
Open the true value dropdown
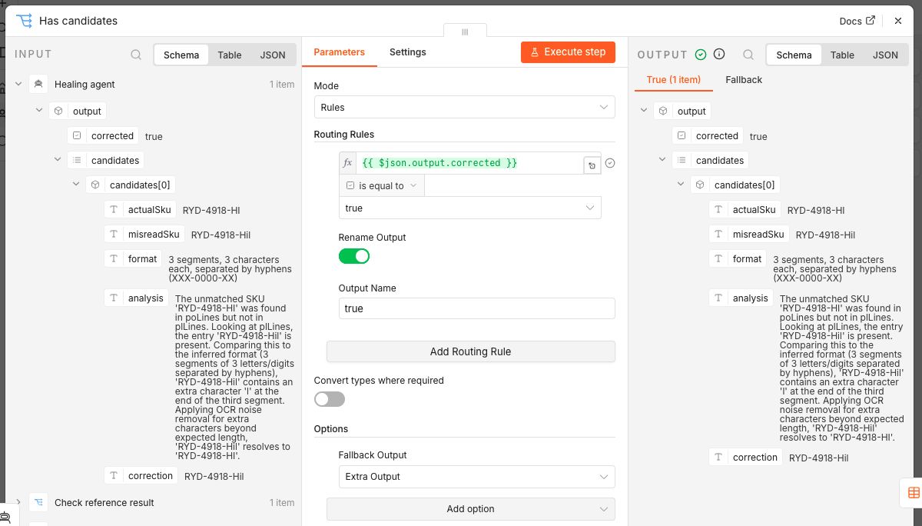(x=470, y=208)
